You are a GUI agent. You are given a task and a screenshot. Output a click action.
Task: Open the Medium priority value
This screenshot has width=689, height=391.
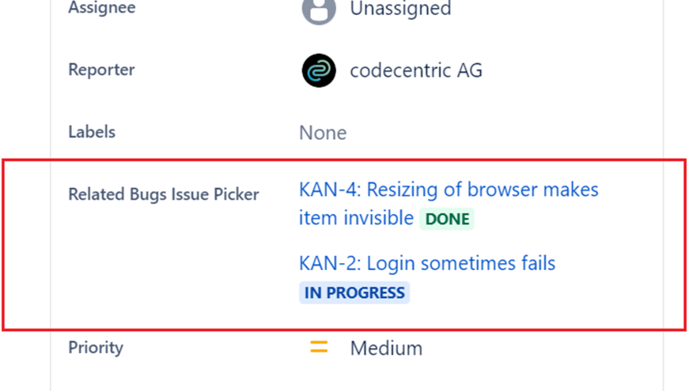[386, 348]
